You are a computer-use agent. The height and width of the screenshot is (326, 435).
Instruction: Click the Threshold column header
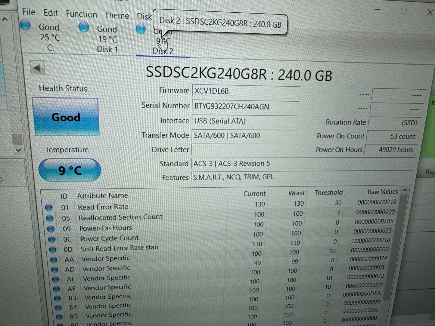[x=328, y=192]
